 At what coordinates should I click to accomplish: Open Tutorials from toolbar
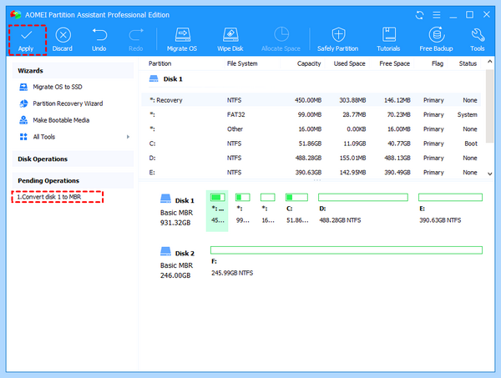point(388,40)
